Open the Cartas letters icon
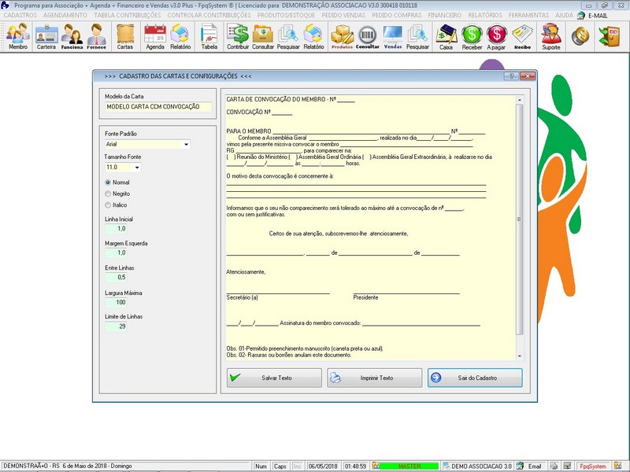630x472 pixels. (x=125, y=36)
